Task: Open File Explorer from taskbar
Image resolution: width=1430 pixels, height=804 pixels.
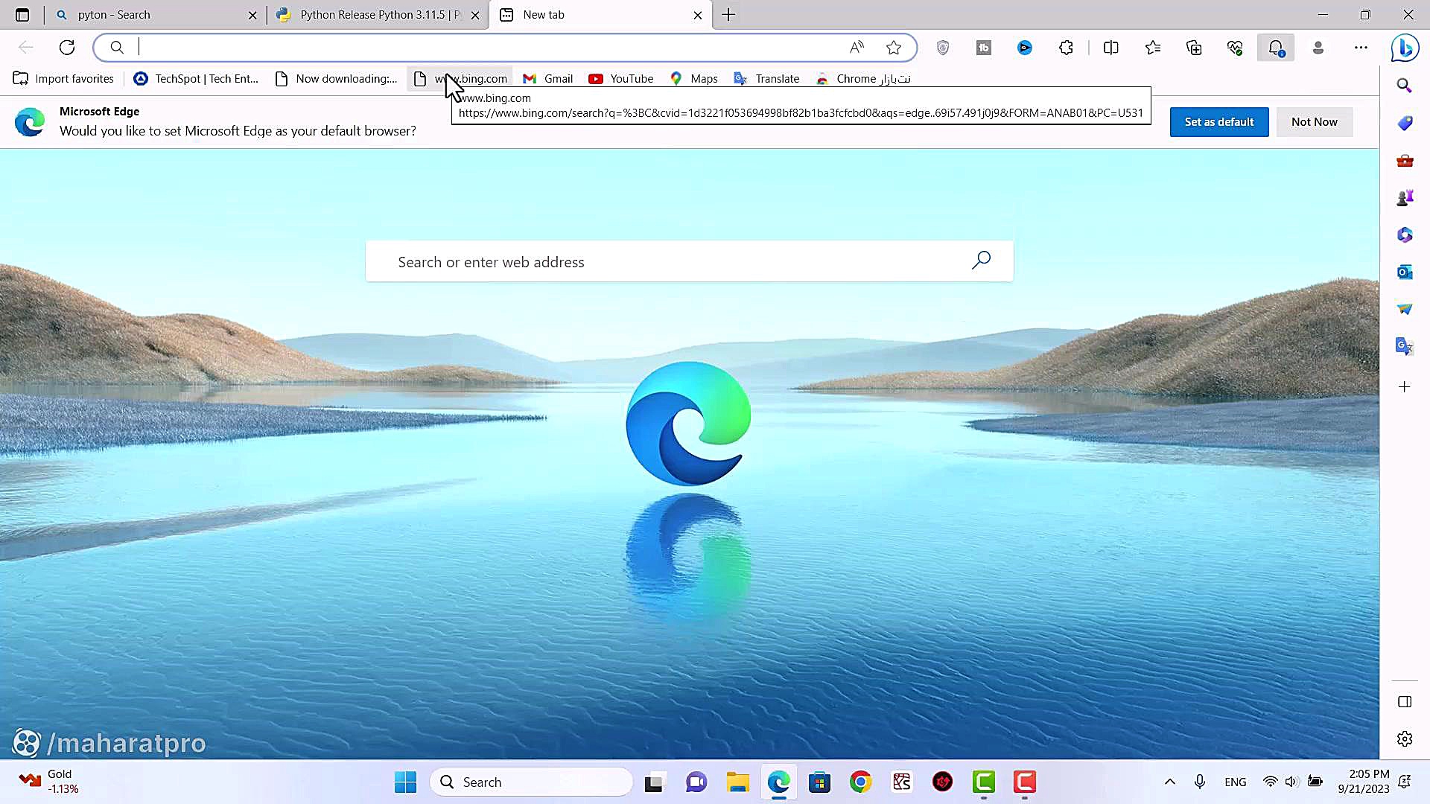Action: click(738, 782)
